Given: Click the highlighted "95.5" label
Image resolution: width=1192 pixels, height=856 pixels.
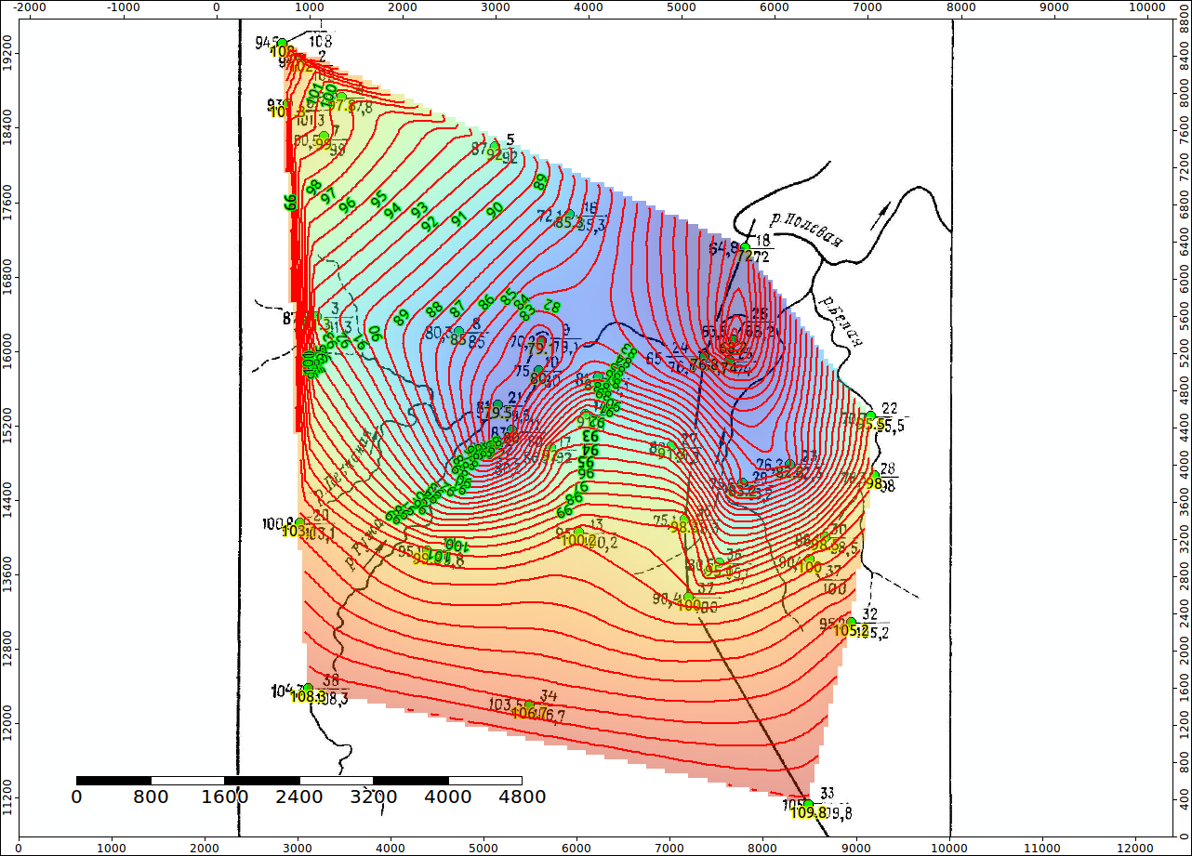Looking at the screenshot, I should coord(871,424).
